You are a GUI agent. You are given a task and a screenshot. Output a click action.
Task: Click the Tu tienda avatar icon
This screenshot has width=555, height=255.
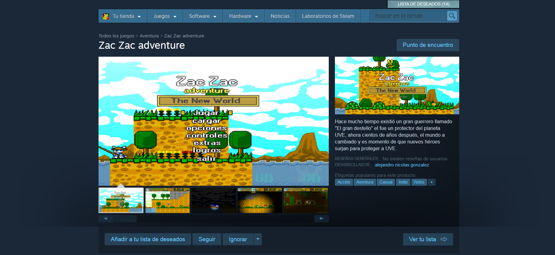[106, 16]
